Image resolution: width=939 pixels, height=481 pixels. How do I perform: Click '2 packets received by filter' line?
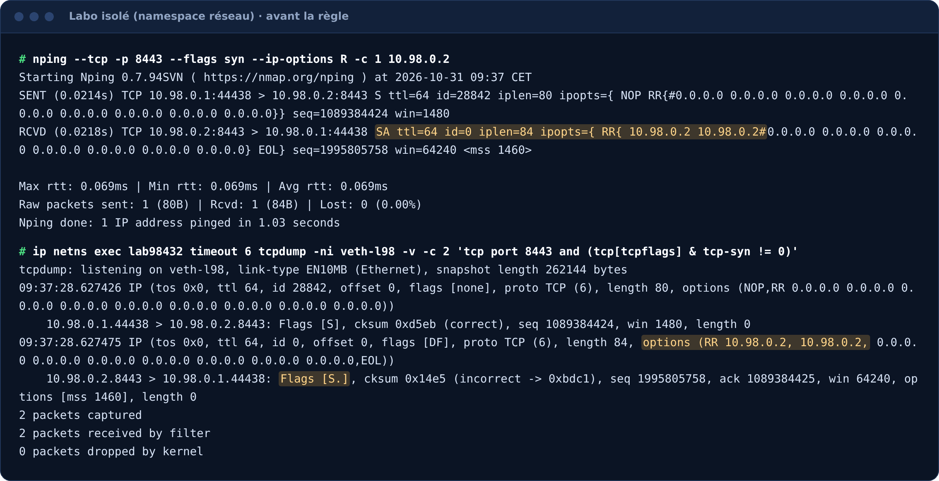pyautogui.click(x=115, y=433)
